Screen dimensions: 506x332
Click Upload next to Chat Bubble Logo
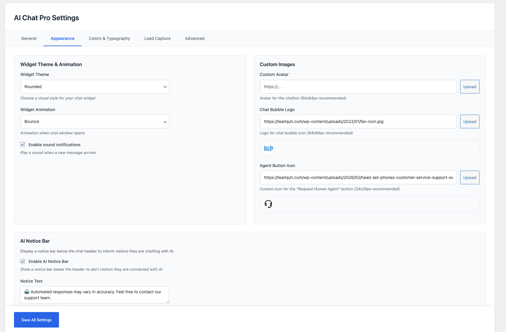[469, 121]
